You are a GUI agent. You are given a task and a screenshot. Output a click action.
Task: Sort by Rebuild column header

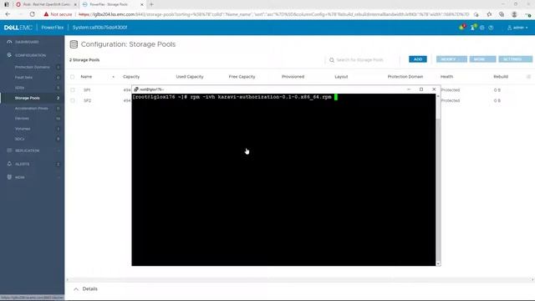501,77
